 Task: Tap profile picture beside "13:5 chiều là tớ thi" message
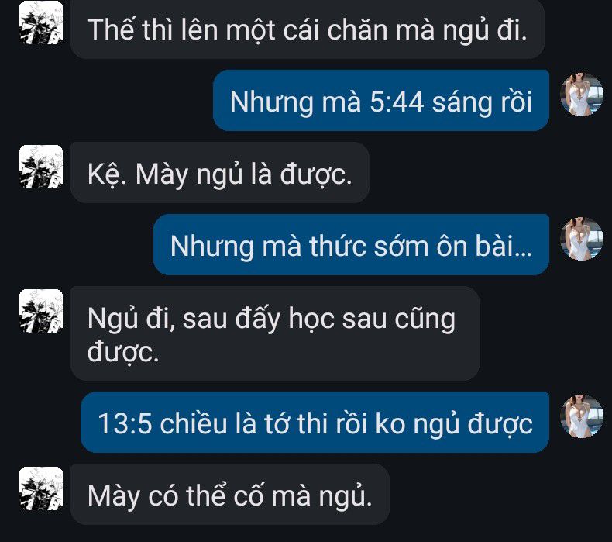(x=582, y=416)
